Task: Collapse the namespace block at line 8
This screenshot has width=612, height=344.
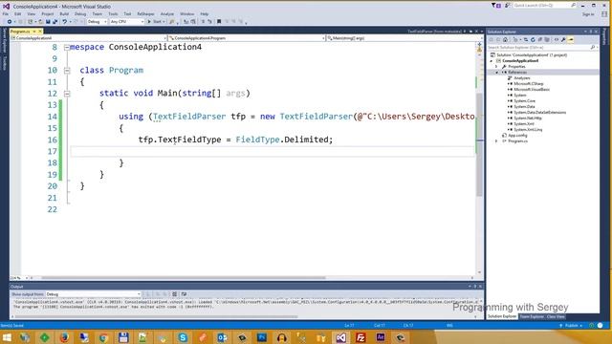Action: (67, 47)
